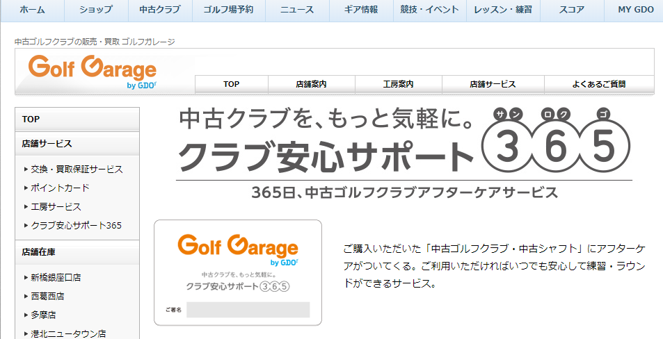Click TOP in the left sidebar
The image size is (663, 339).
point(77,119)
